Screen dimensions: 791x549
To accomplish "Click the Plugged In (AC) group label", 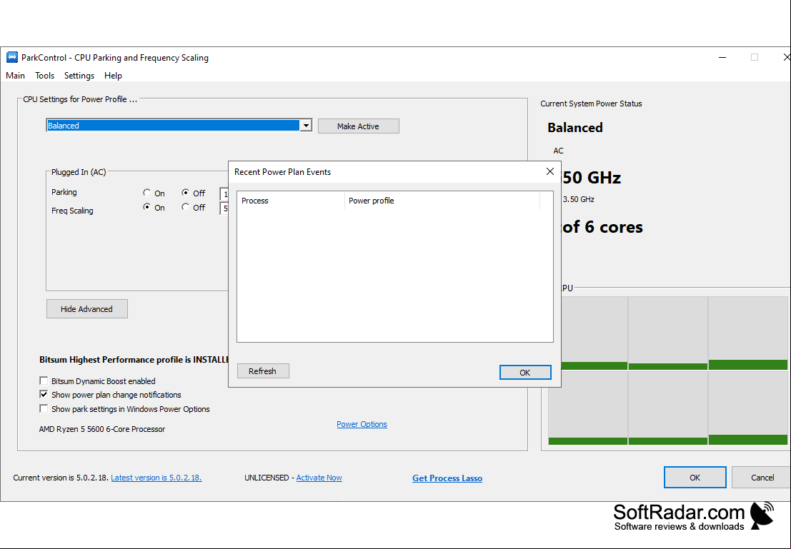I will tap(79, 172).
